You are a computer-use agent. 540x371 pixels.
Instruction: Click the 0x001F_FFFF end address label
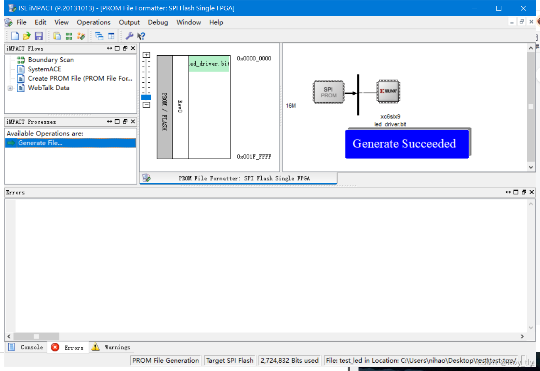[x=254, y=157]
